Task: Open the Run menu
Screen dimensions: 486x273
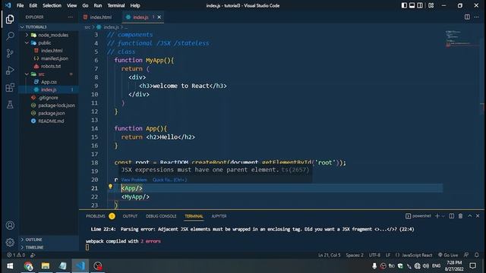Action: [x=98, y=5]
